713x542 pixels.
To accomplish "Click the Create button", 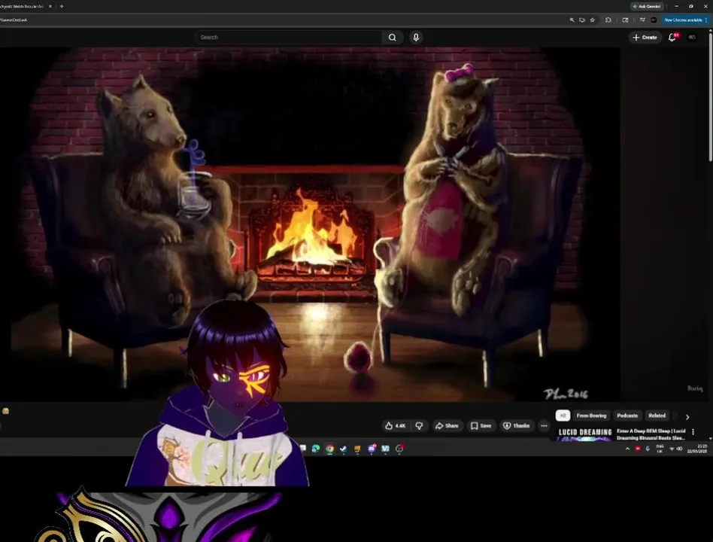I will coord(645,38).
